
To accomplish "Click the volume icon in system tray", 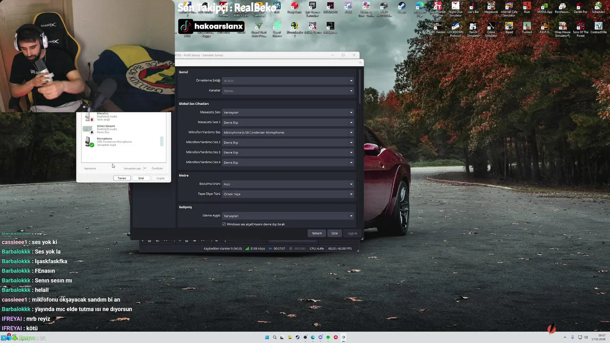I will [587, 337].
